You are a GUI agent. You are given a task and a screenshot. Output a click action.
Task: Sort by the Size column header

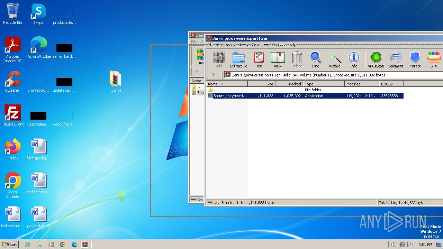[262, 84]
